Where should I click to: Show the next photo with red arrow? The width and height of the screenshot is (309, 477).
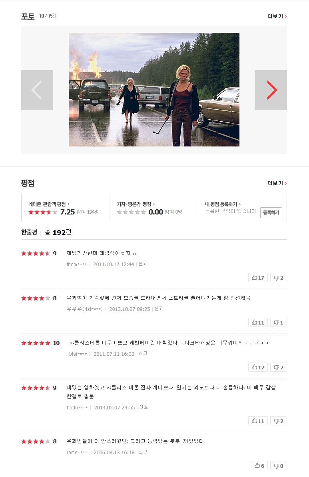point(271,90)
